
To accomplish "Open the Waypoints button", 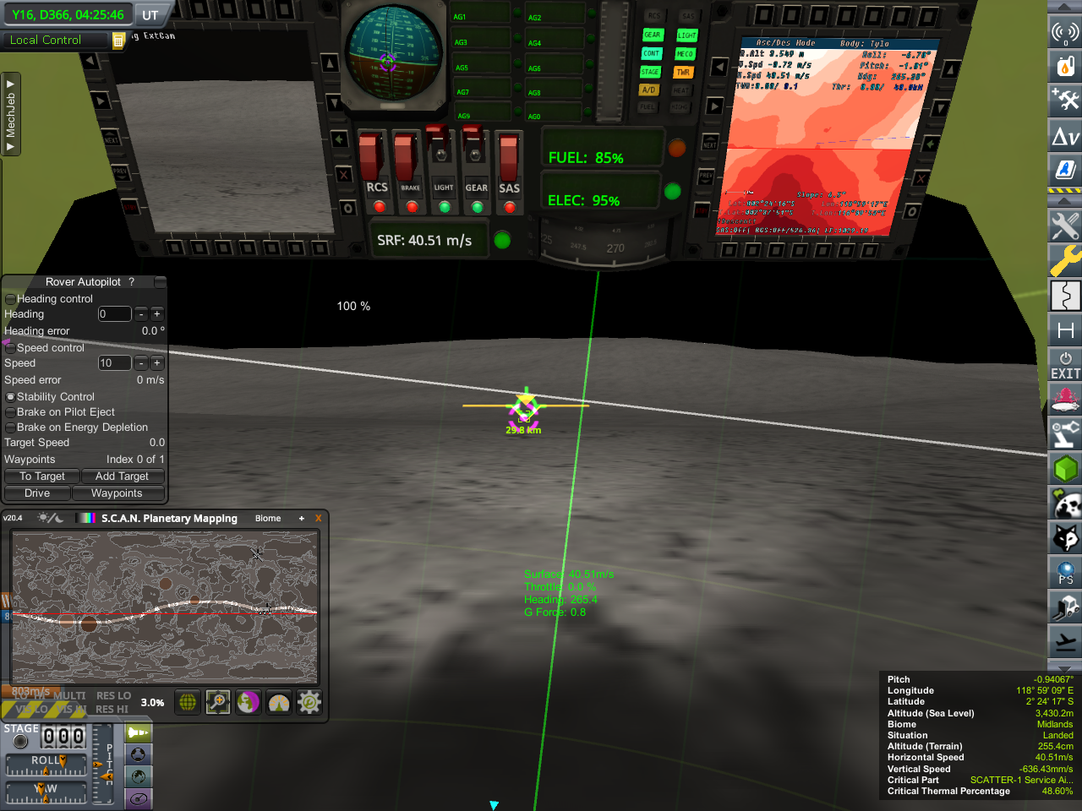I will 117,493.
